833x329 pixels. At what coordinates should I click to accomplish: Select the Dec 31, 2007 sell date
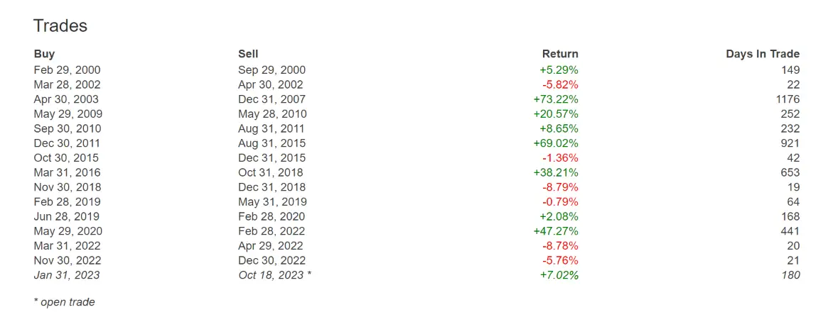point(272,99)
